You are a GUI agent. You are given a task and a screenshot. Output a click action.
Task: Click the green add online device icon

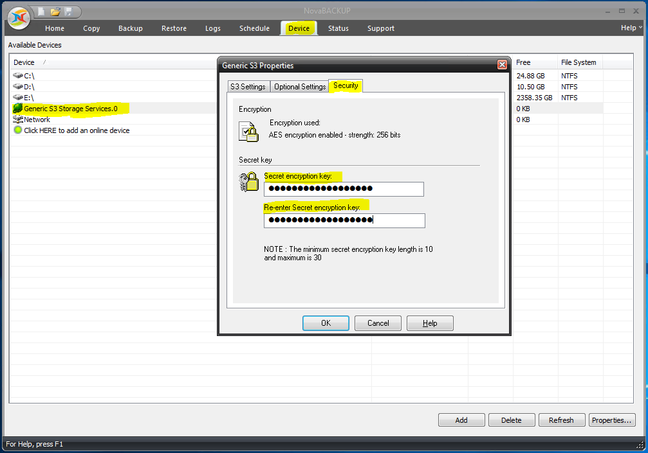point(18,130)
